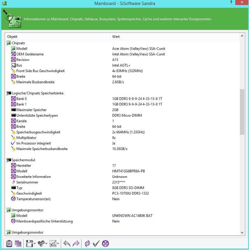This screenshot has width=249, height=250.
Task: Click the vertical scrollbar thumb
Action: coord(242,112)
